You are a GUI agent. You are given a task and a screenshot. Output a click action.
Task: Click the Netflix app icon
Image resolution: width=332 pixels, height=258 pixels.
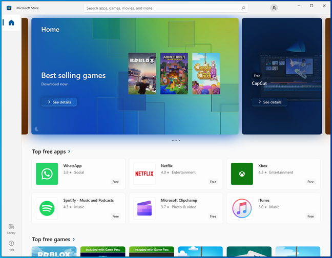coord(144,174)
